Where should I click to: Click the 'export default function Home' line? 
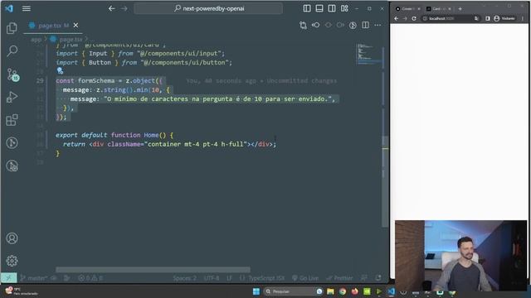(114, 135)
